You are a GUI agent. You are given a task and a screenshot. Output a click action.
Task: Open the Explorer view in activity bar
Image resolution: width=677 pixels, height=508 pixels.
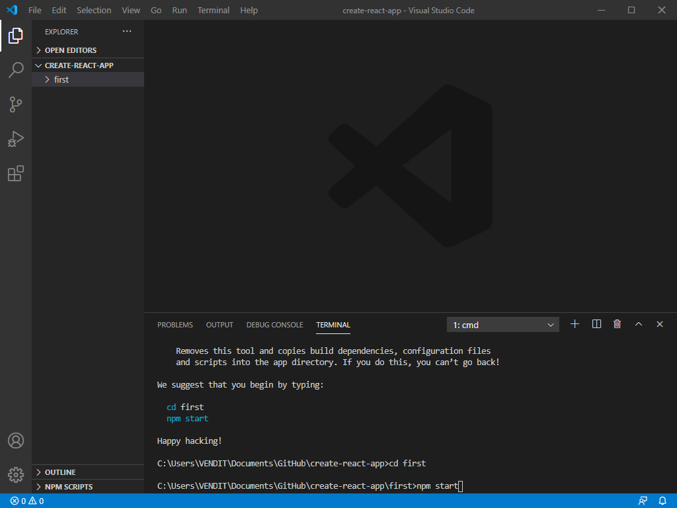coord(16,36)
